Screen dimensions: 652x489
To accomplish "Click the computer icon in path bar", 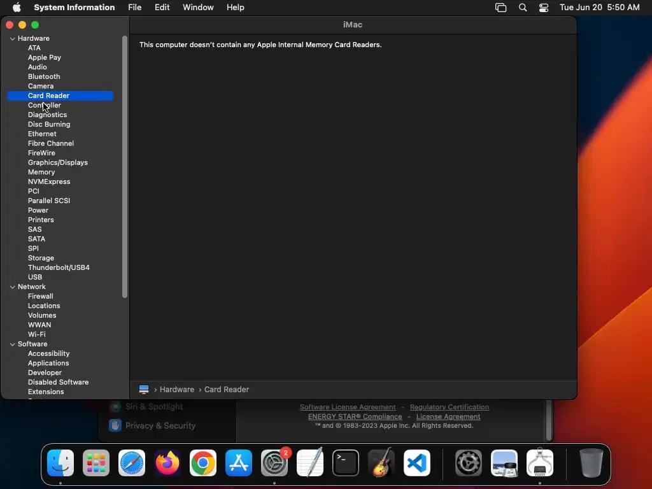I will [144, 389].
